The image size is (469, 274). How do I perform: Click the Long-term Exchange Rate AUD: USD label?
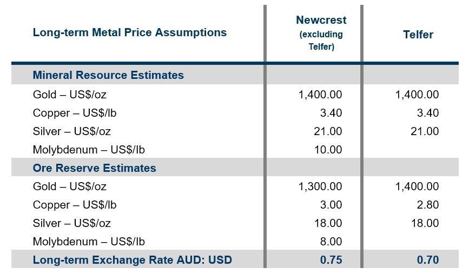coord(132,259)
